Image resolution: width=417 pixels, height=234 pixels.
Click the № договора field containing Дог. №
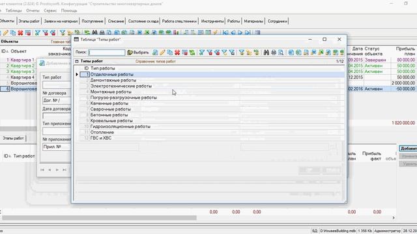pyautogui.click(x=57, y=101)
